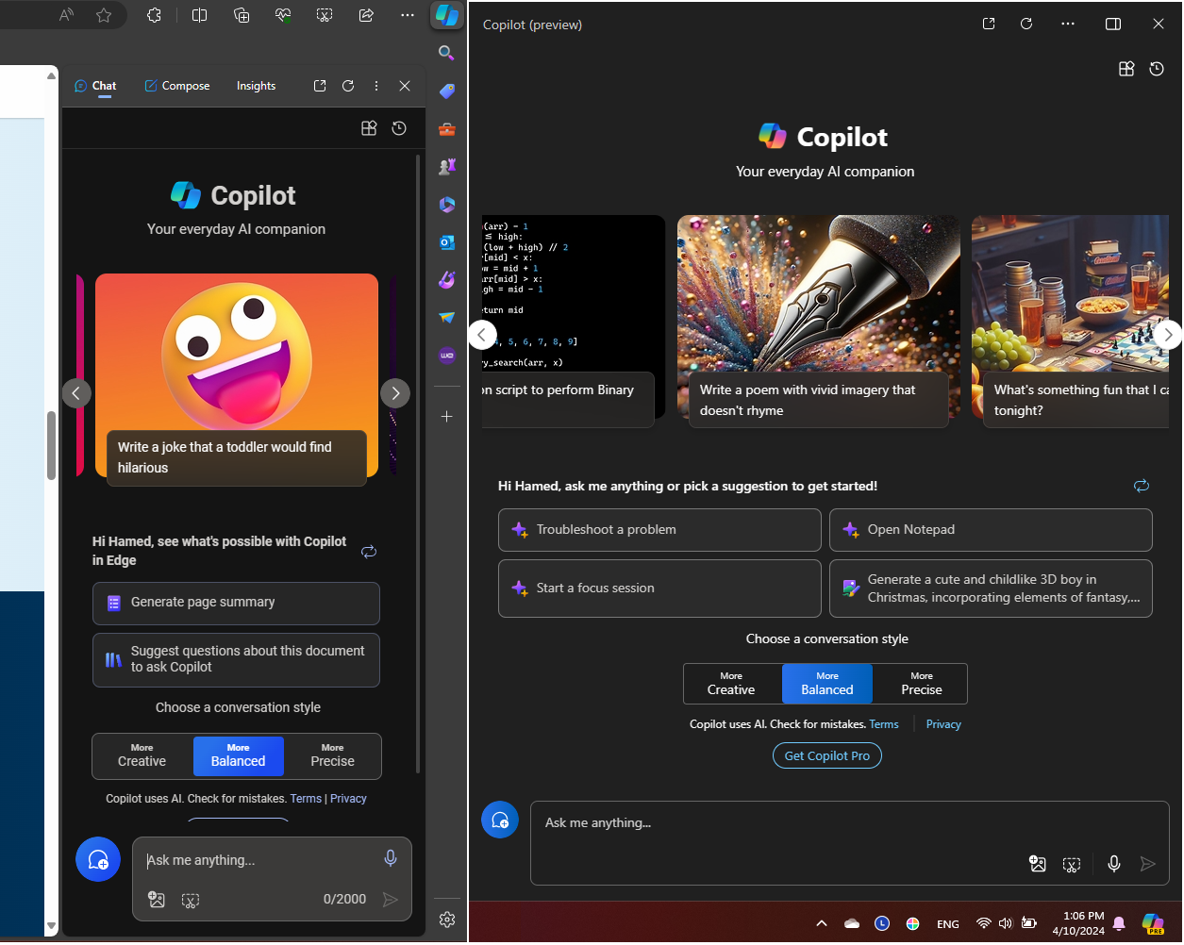Image resolution: width=1184 pixels, height=945 pixels.
Task: Open the Drop paper plane icon in sidebar
Action: pyautogui.click(x=447, y=317)
